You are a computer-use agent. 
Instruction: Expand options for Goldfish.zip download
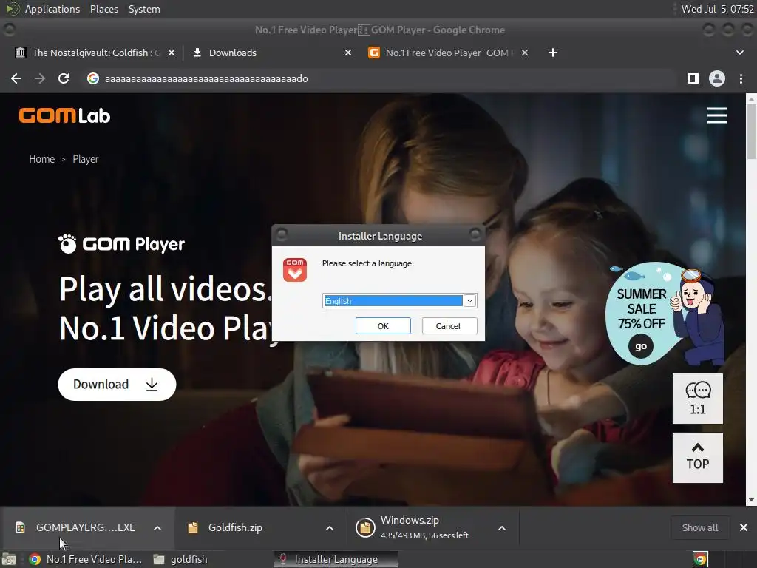(x=330, y=528)
